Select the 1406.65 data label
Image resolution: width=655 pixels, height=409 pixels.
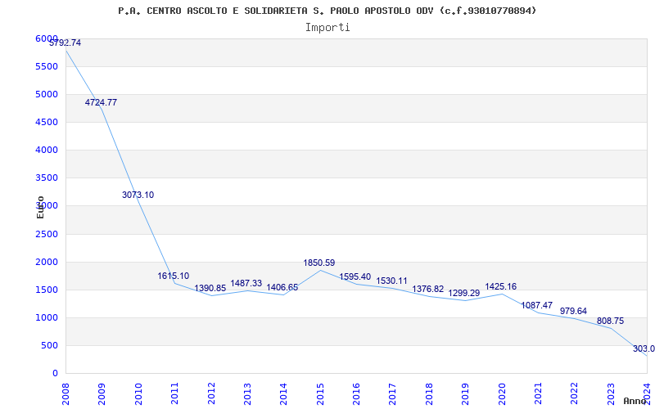pyautogui.click(x=282, y=287)
